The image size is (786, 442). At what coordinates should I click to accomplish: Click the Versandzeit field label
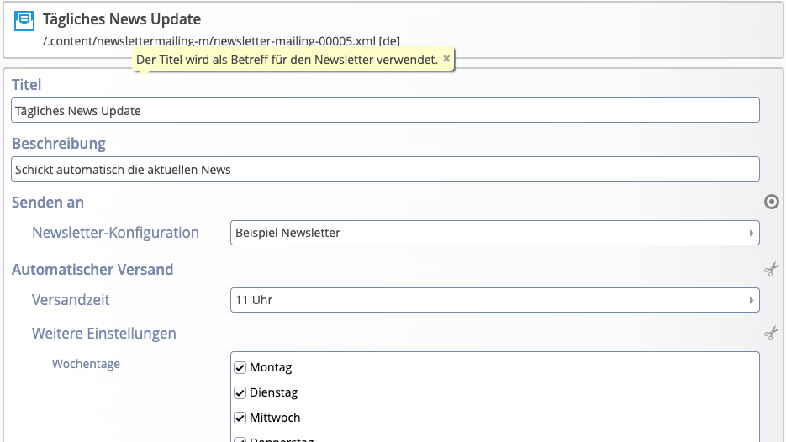coord(71,300)
